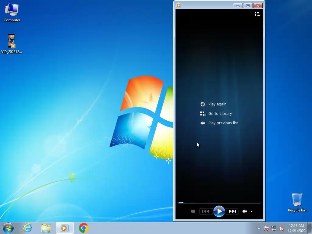This screenshot has width=312, height=234.
Task: Launch Google Chrome from the taskbar
Action: (83, 228)
